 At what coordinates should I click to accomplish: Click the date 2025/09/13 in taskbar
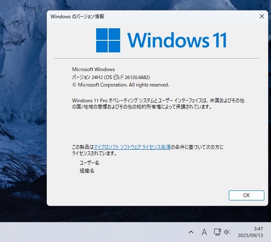pyautogui.click(x=250, y=235)
